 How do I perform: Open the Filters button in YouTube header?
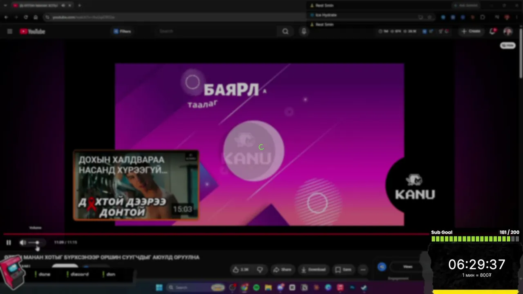[x=122, y=31]
